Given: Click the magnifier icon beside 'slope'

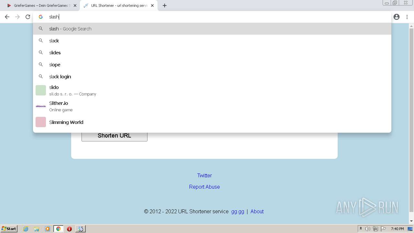Looking at the screenshot, I should (41, 64).
